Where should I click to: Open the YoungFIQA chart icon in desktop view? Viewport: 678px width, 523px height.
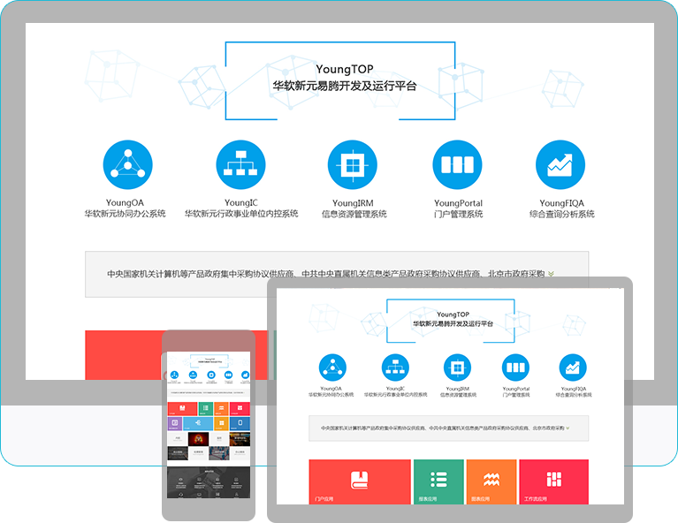(x=560, y=164)
